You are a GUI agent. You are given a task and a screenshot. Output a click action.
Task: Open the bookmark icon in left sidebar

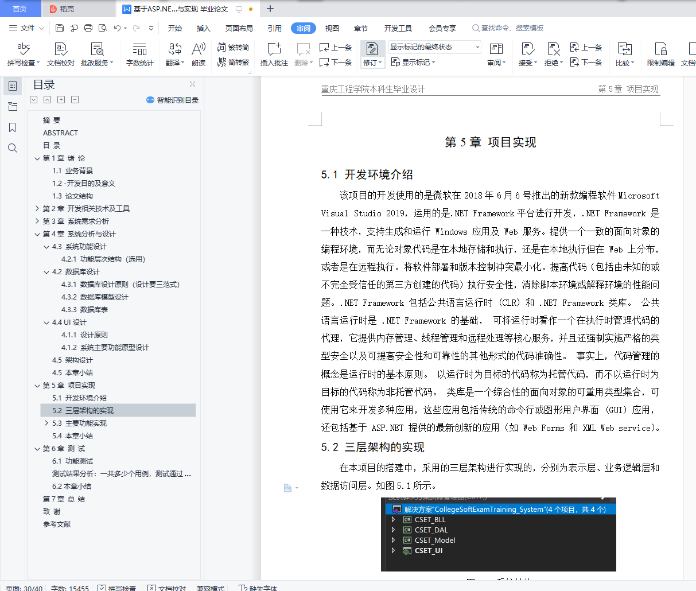(13, 127)
